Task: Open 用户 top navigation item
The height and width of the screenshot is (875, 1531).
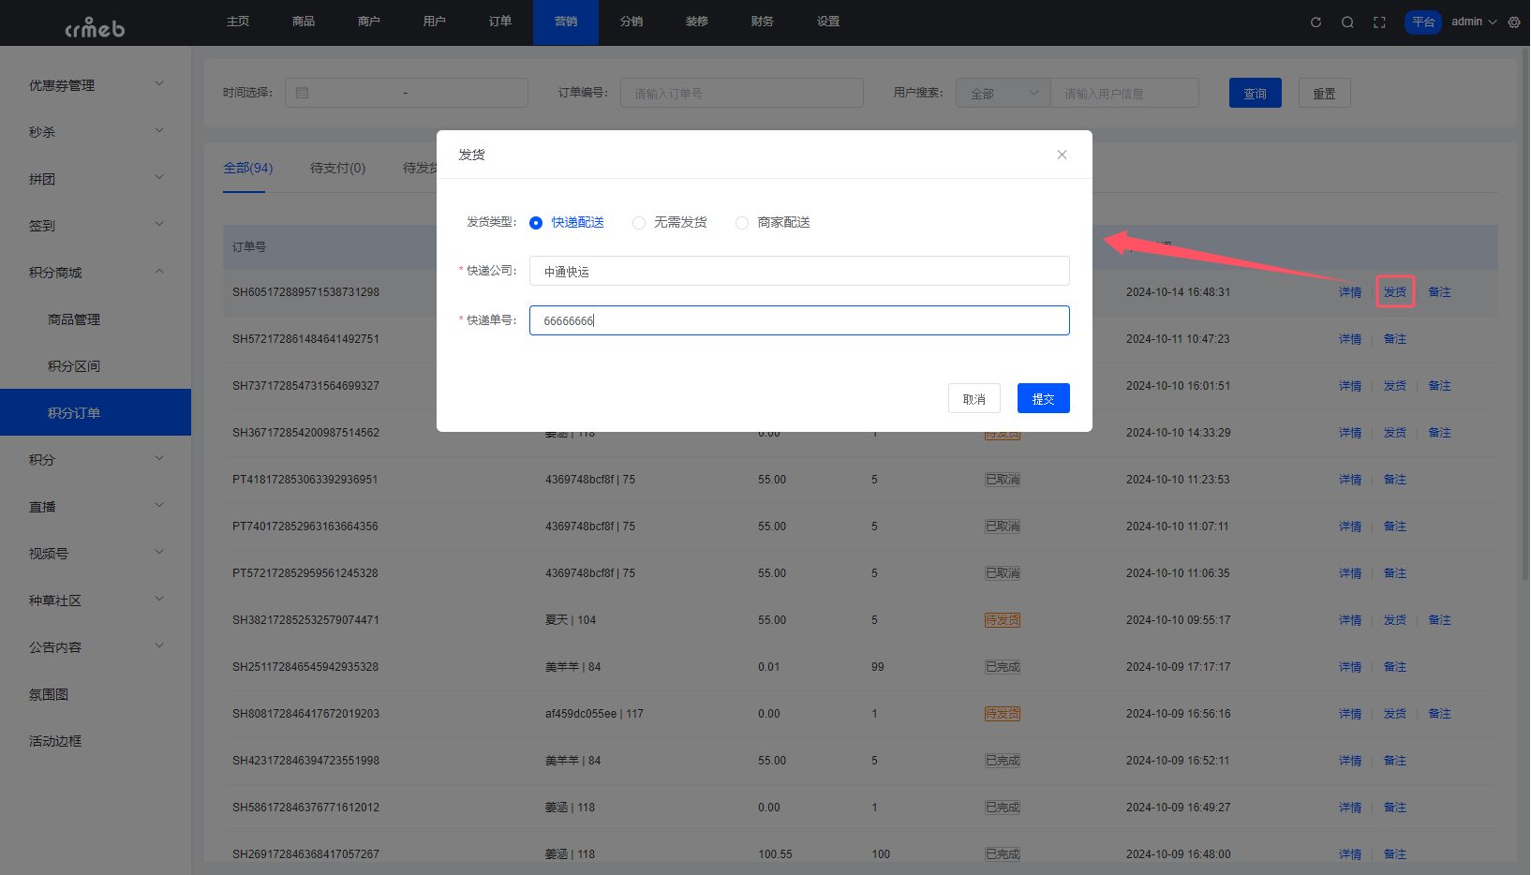Action: [435, 22]
